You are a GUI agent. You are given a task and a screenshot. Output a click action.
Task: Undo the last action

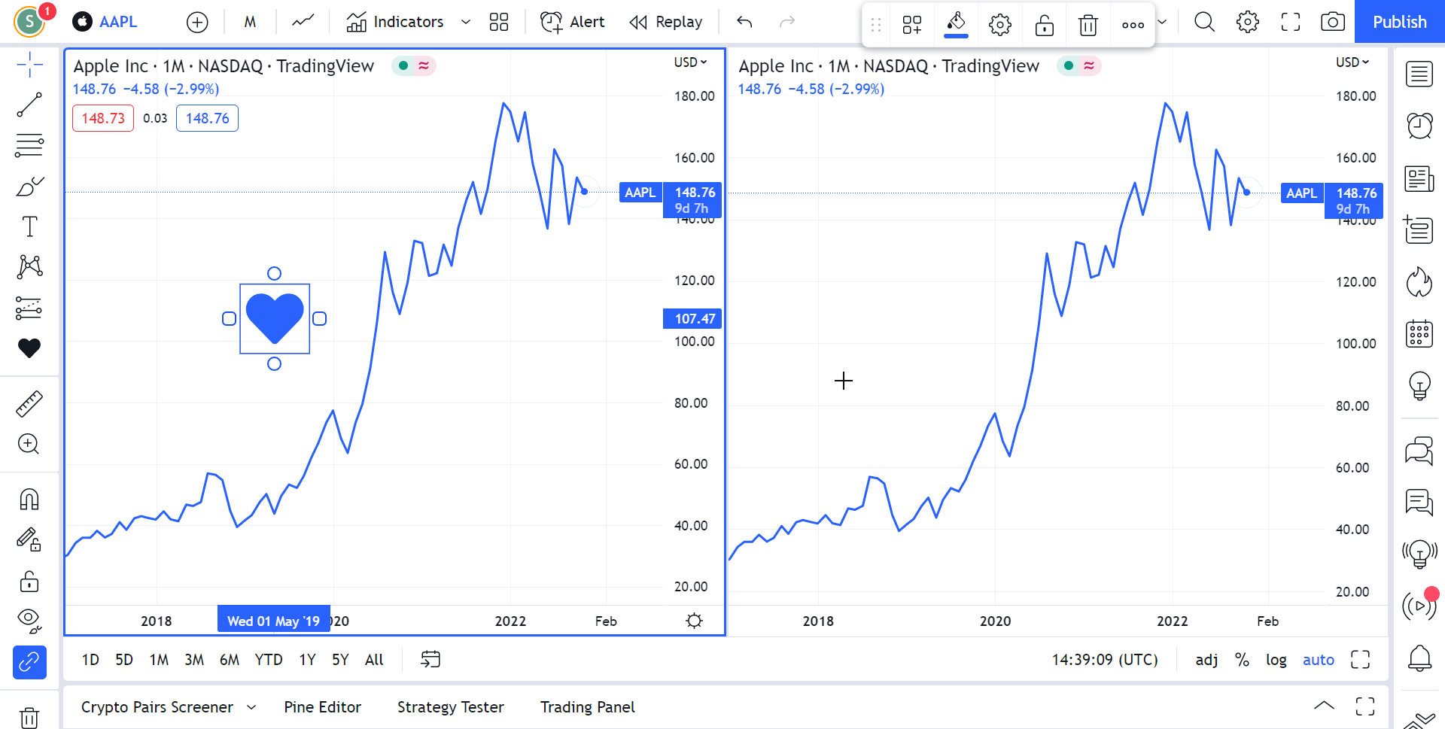[x=744, y=22]
